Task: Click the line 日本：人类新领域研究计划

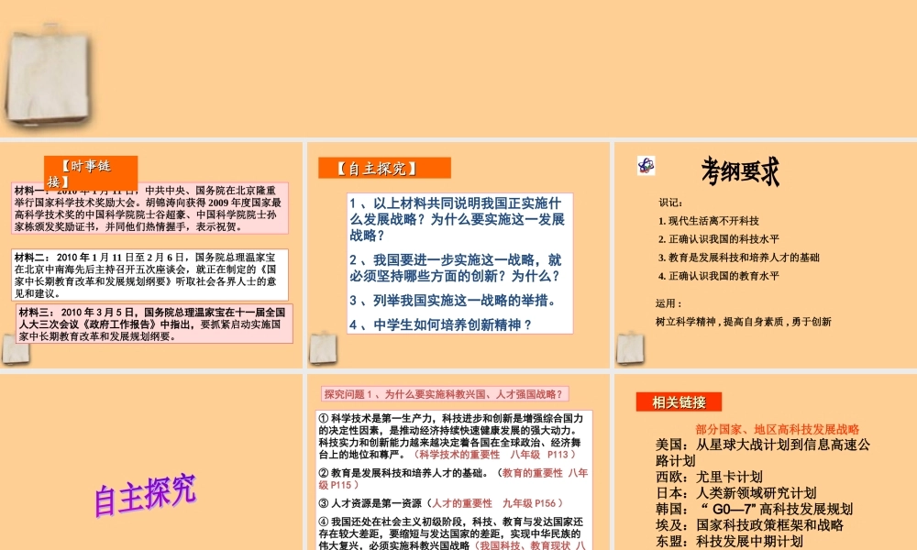Action: tap(735, 493)
